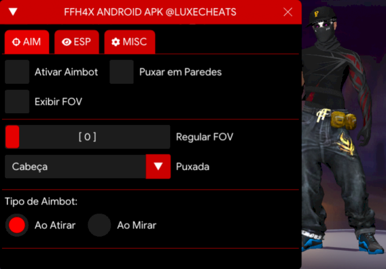This screenshot has width=386, height=269.
Task: Choose the Ao Mirar radio option
Action: click(99, 225)
